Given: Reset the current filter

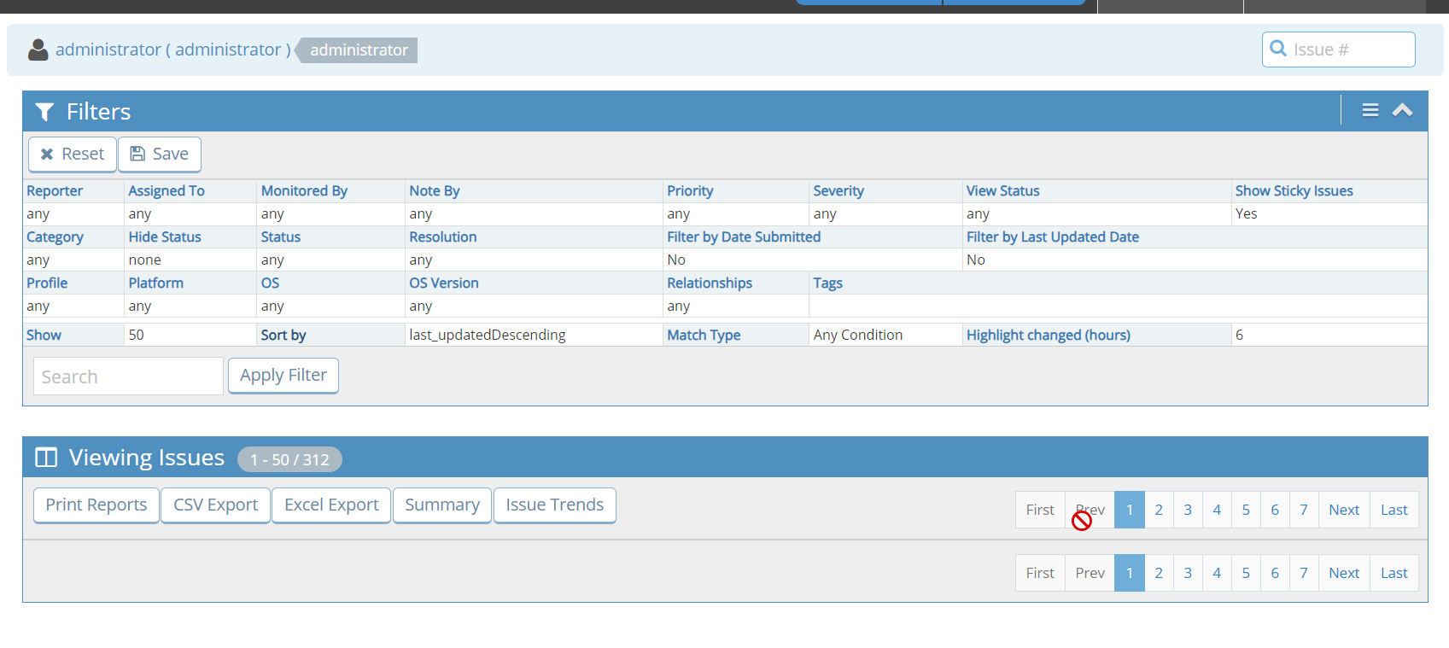Looking at the screenshot, I should [73, 155].
